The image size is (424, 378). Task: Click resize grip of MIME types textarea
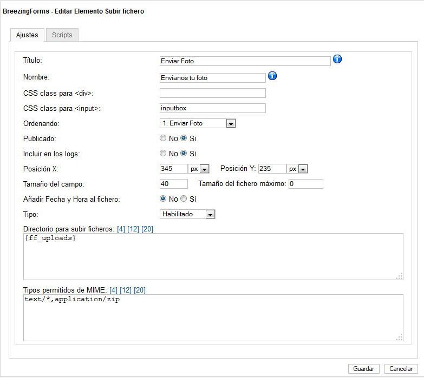(x=400, y=337)
